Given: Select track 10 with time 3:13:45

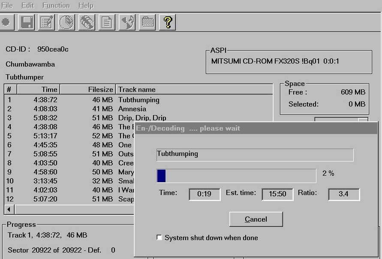Looking at the screenshot, I should (x=69, y=181).
